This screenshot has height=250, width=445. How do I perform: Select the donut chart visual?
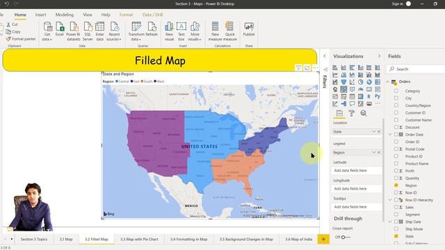[x=369, y=82]
